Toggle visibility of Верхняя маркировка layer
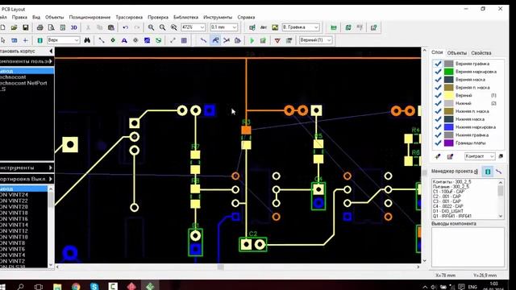The height and width of the screenshot is (290, 516). [438, 72]
